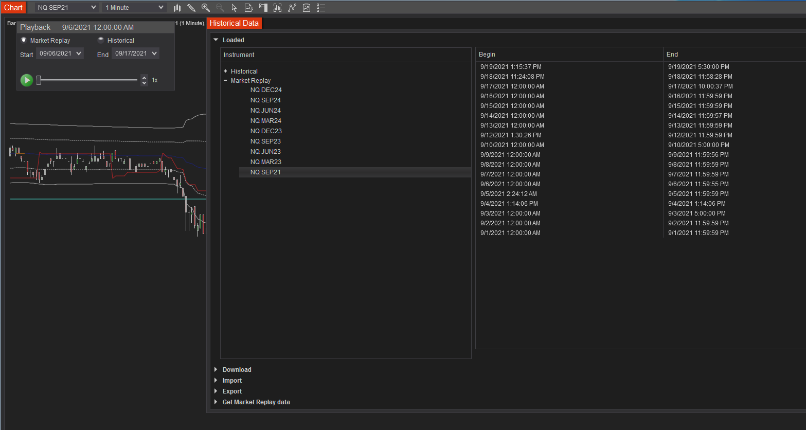Start playback with green play button

[x=27, y=80]
